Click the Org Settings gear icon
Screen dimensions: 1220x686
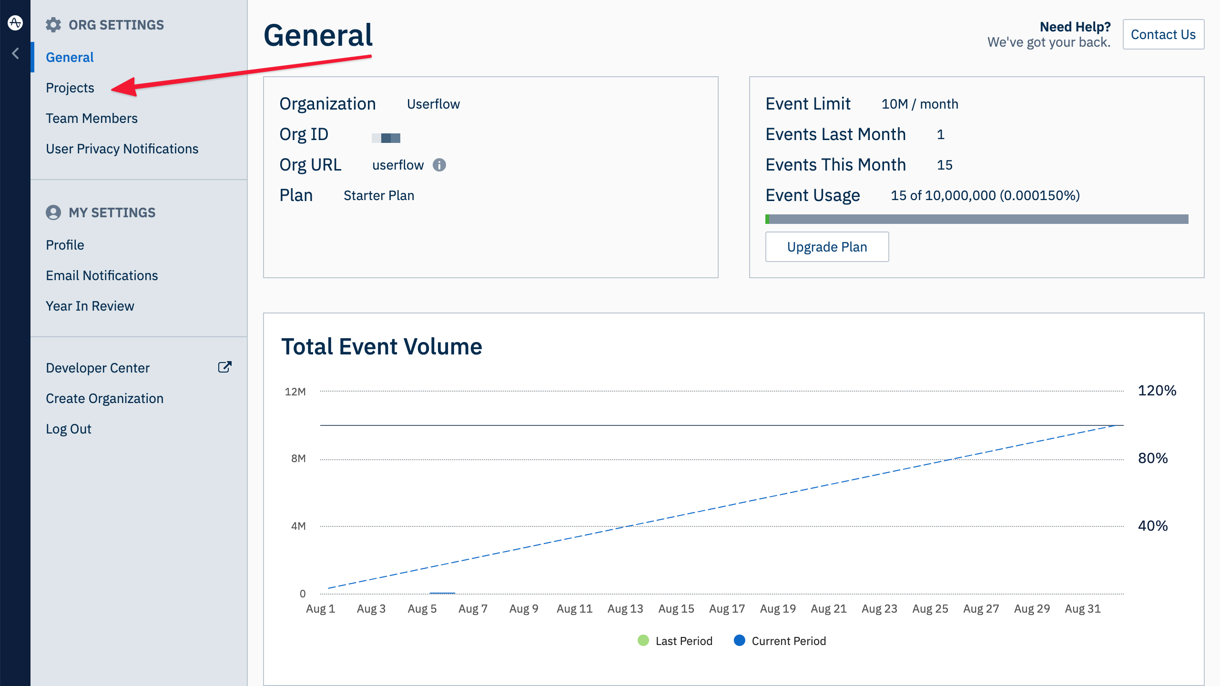tap(53, 25)
